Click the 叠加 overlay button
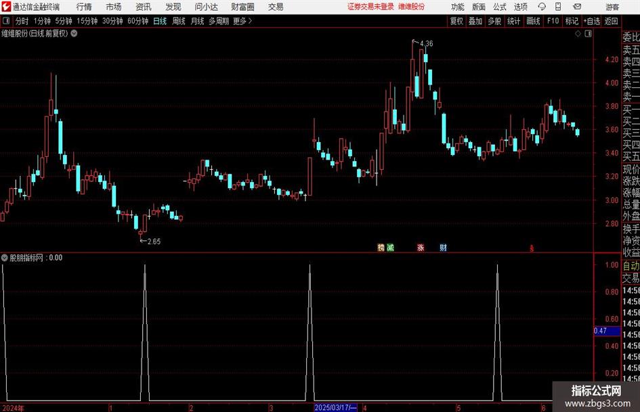The height and width of the screenshot is (412, 640). [475, 21]
